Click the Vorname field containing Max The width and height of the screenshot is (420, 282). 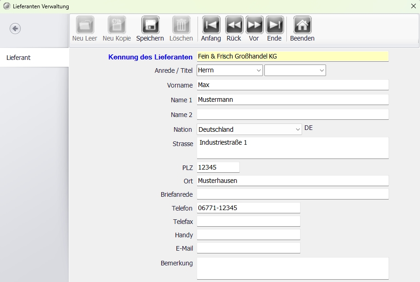point(292,85)
